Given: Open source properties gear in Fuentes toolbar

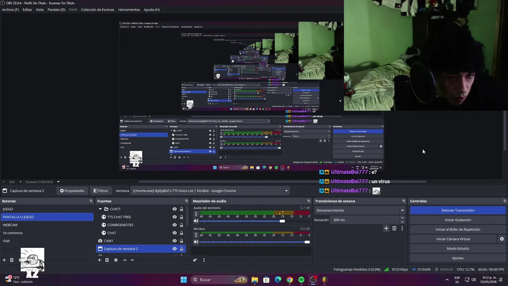Looking at the screenshot, I should tap(116, 260).
